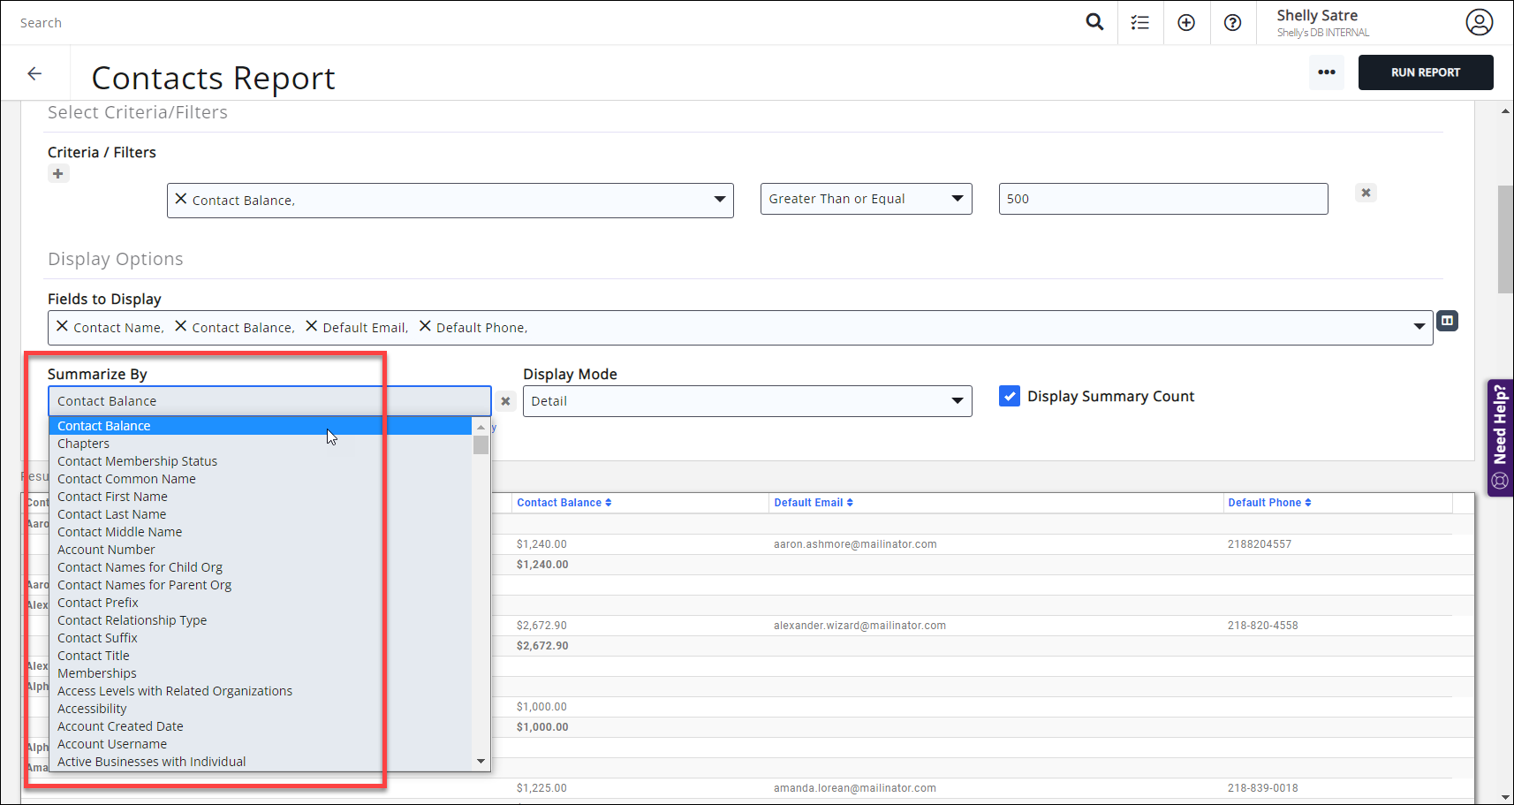Click the criteria value field containing 500

click(x=1162, y=199)
